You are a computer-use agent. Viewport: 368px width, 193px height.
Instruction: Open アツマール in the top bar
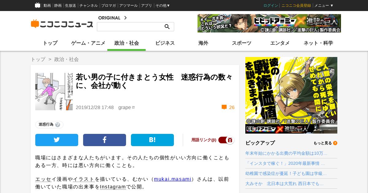click(128, 6)
